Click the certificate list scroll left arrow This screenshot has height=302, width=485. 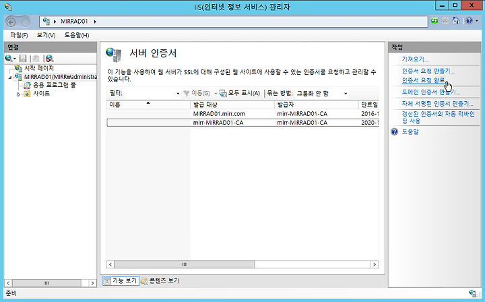click(x=110, y=264)
